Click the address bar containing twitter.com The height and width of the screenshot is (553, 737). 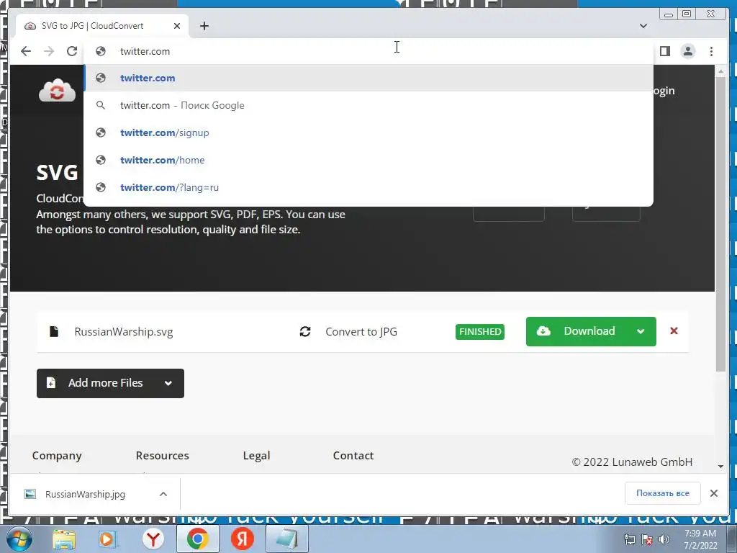pos(368,51)
